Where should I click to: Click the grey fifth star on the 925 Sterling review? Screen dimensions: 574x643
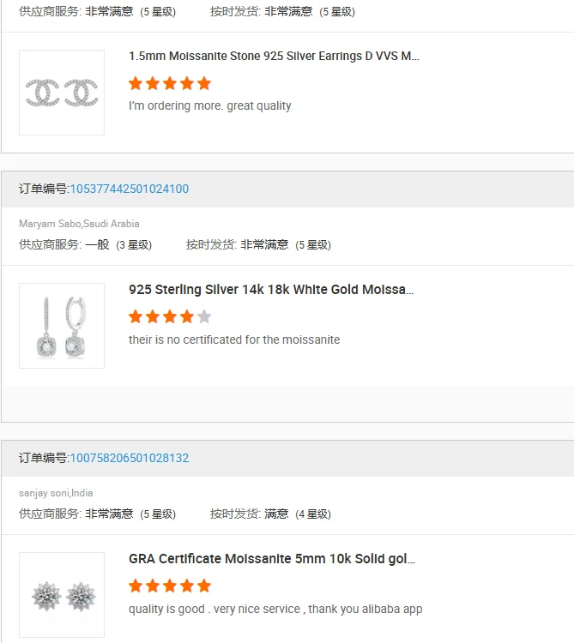tap(204, 316)
